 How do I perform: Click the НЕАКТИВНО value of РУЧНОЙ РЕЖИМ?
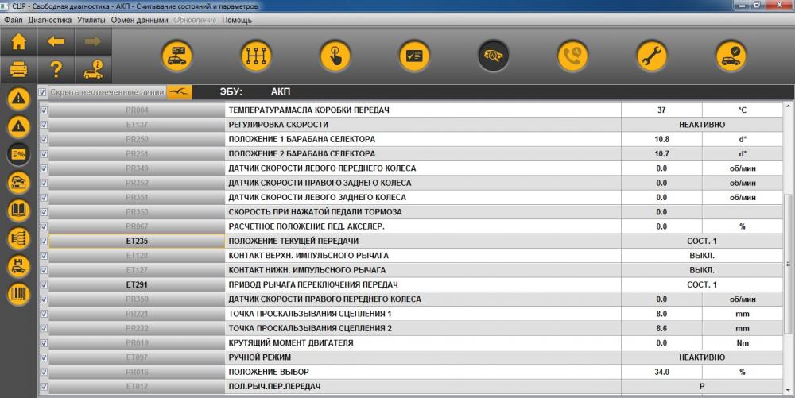tap(702, 357)
